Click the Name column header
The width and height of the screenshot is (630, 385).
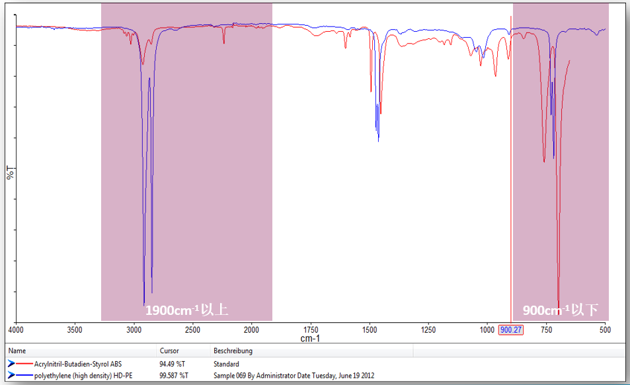(17, 351)
